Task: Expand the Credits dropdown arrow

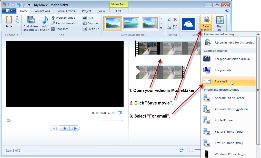Action: 98,29
